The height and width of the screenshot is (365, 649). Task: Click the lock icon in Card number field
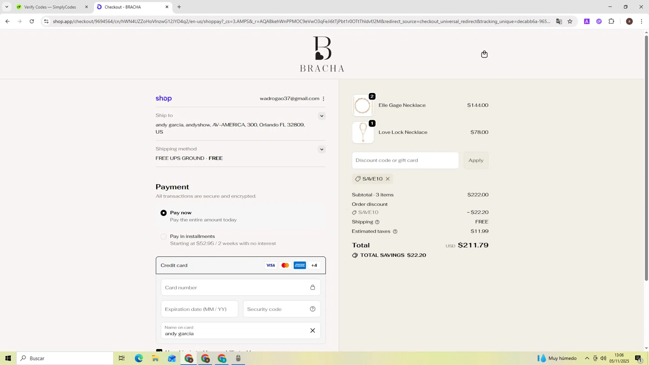[x=312, y=288]
